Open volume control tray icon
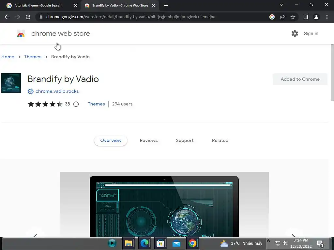The height and width of the screenshot is (250, 334). coord(285,243)
